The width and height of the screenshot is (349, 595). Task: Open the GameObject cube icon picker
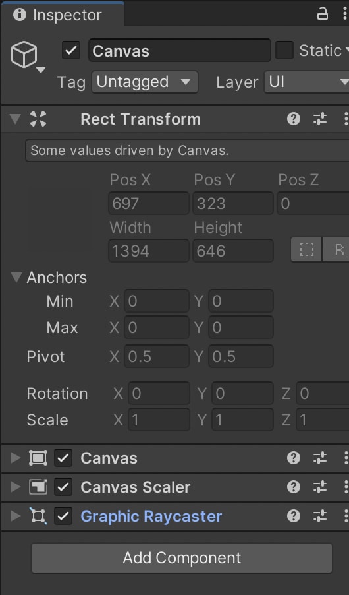[x=27, y=57]
